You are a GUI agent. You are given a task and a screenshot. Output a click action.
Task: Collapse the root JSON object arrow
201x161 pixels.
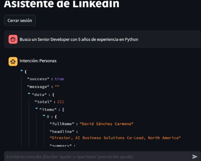(x=21, y=70)
